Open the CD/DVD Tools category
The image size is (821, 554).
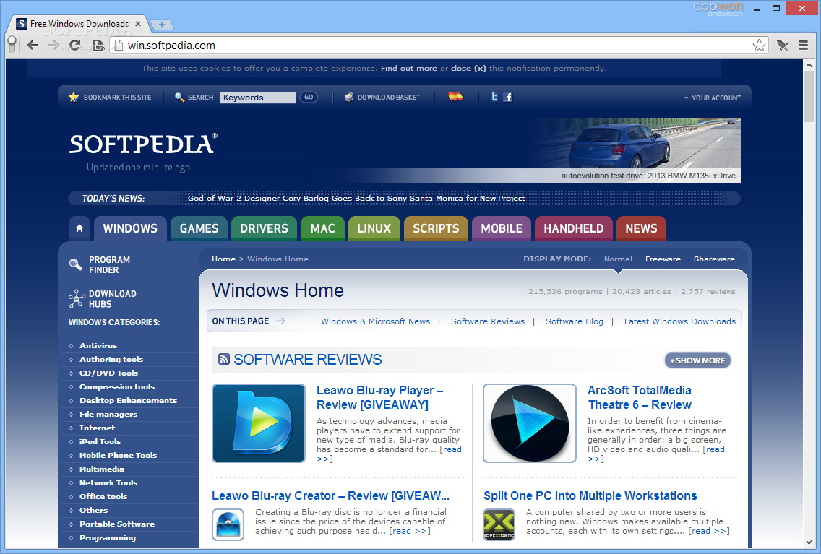pyautogui.click(x=109, y=373)
